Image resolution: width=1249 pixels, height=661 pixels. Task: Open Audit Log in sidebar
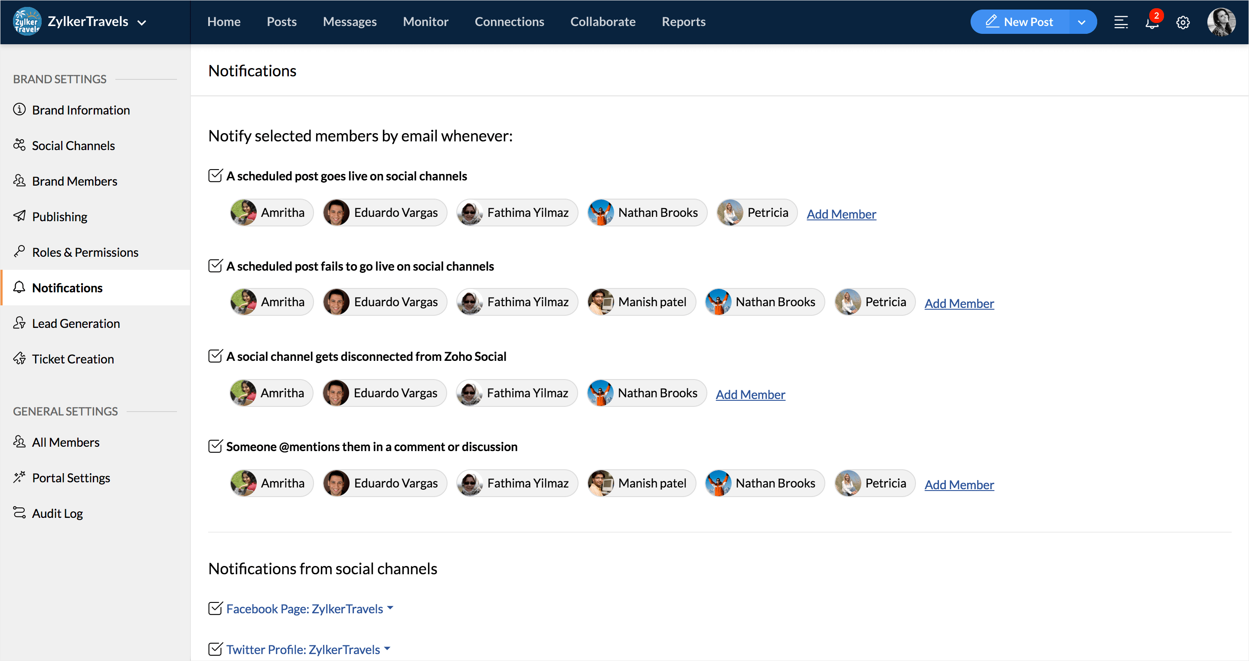point(57,513)
